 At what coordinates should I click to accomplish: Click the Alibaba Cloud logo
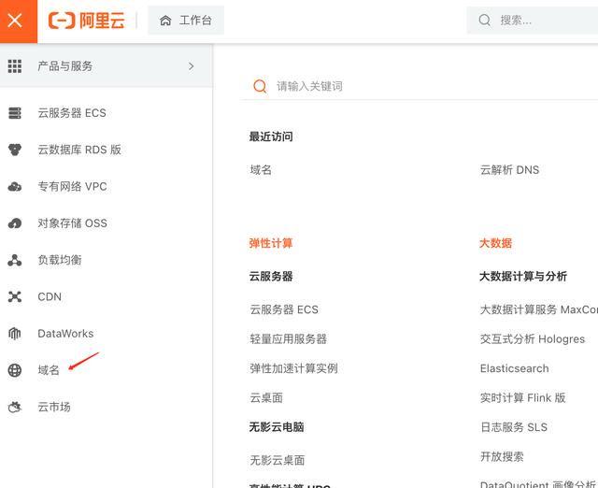(87, 21)
